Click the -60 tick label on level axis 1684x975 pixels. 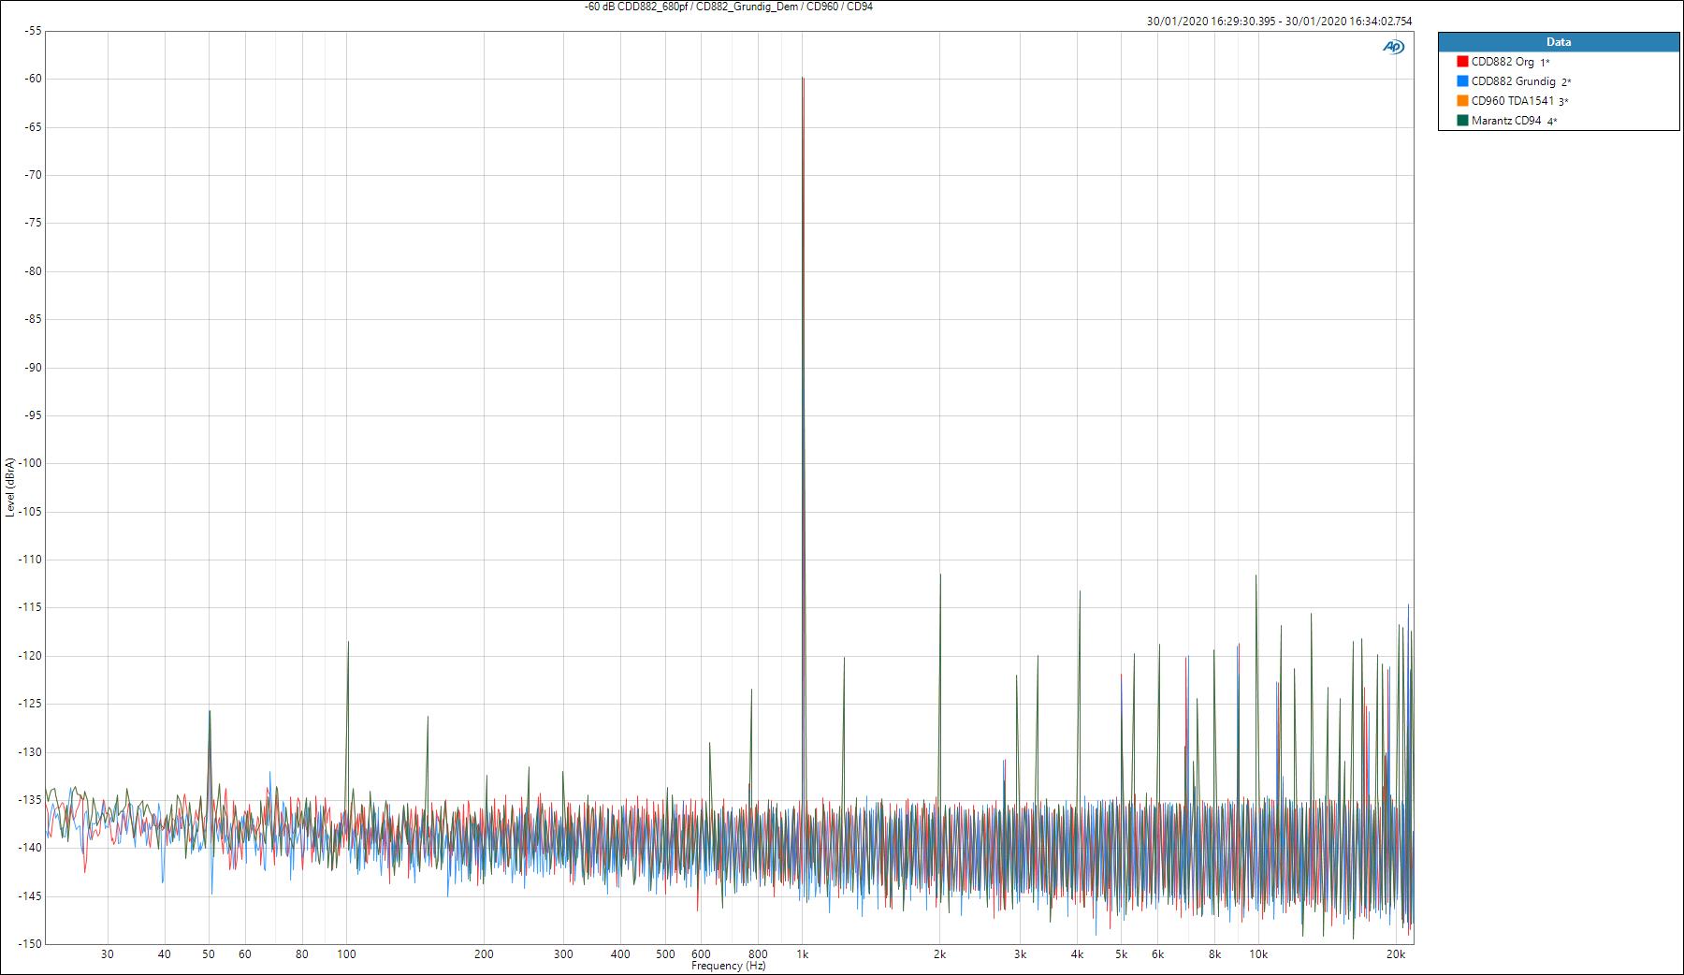coord(33,79)
